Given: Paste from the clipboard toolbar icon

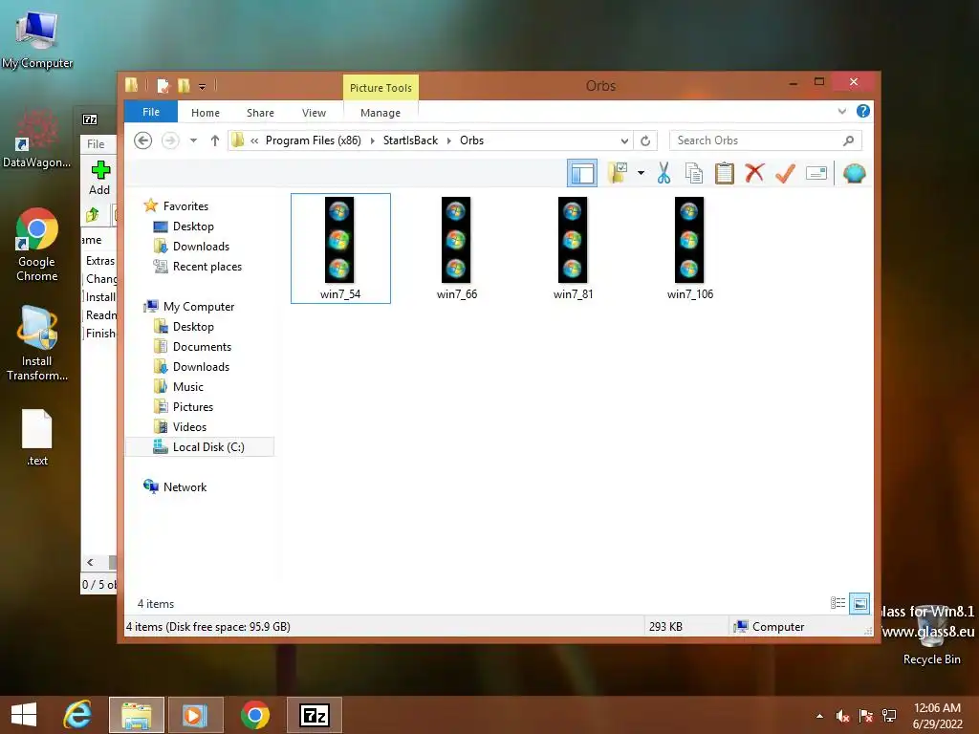Looking at the screenshot, I should [x=725, y=173].
